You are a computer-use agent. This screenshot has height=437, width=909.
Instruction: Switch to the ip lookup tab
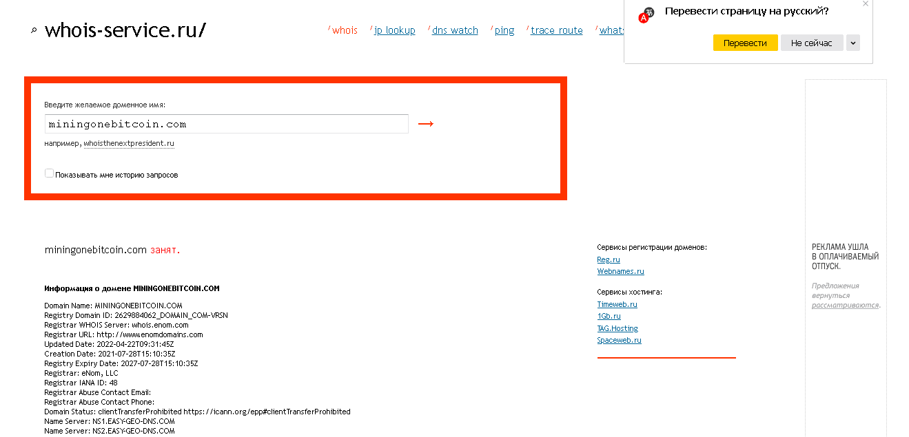tap(394, 30)
